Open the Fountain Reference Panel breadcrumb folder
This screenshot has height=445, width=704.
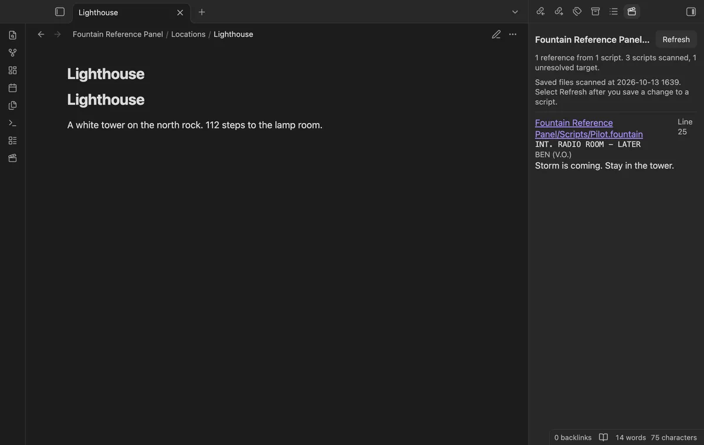[x=118, y=34]
